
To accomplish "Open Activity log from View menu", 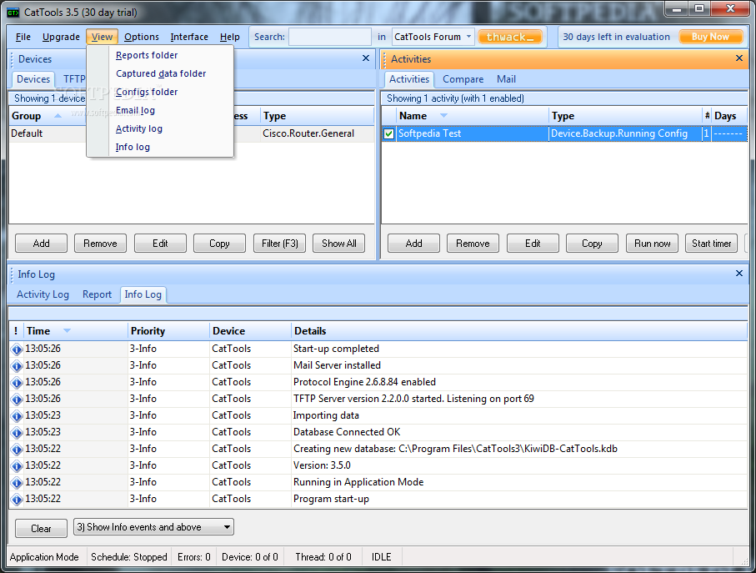I will click(139, 128).
